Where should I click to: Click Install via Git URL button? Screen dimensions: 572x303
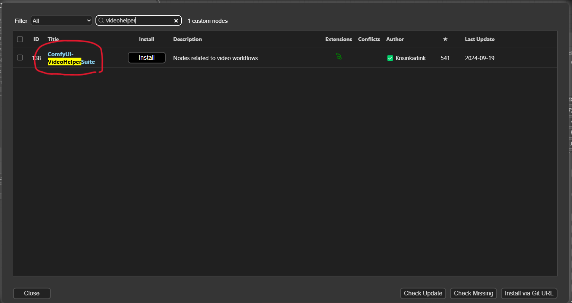(529, 293)
